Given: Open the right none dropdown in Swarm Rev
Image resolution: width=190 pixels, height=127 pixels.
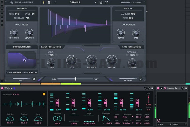Looking at the screenshot, I should coord(180,124).
